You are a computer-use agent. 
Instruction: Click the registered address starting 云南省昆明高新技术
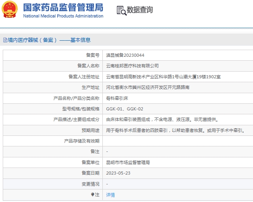[163, 77]
